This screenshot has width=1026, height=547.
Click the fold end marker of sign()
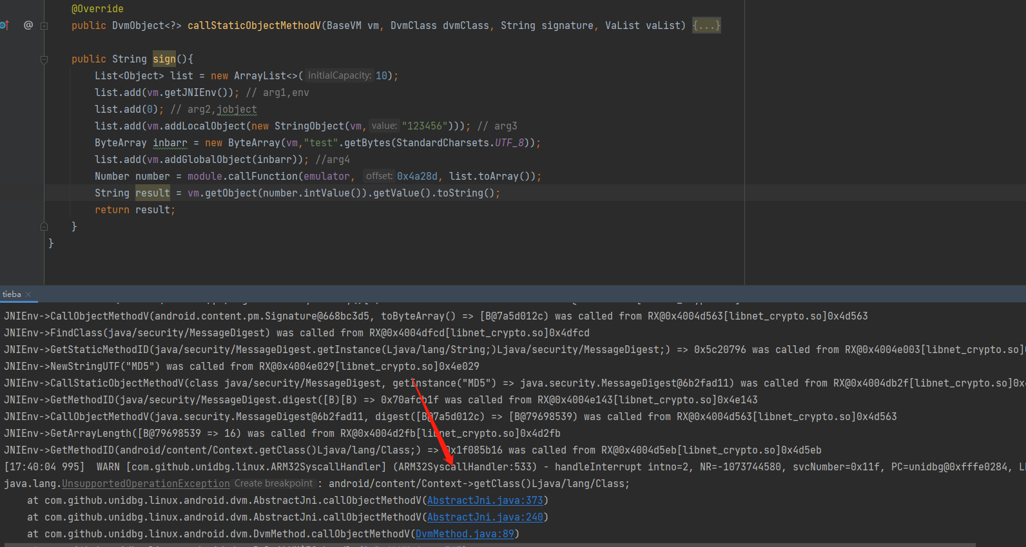click(x=44, y=227)
